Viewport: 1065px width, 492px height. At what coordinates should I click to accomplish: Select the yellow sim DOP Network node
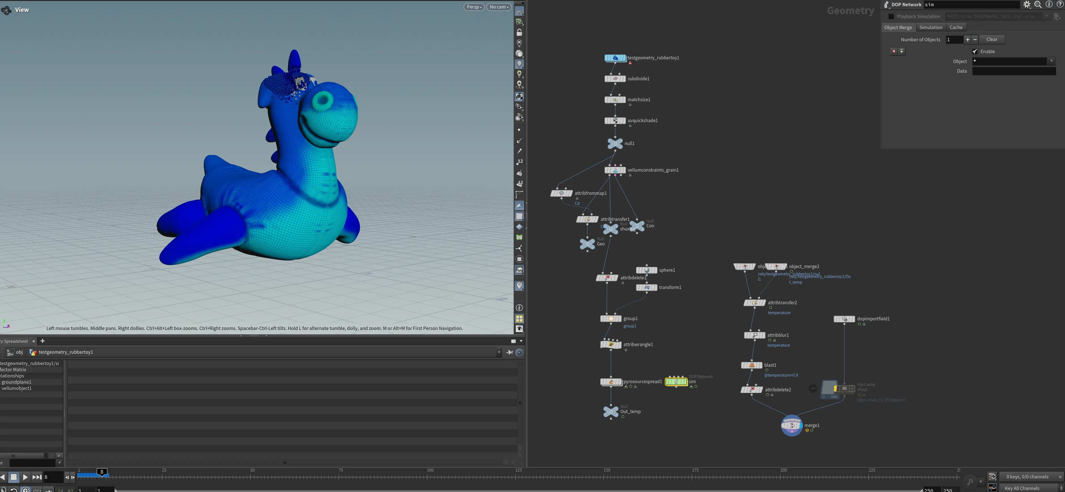[676, 382]
